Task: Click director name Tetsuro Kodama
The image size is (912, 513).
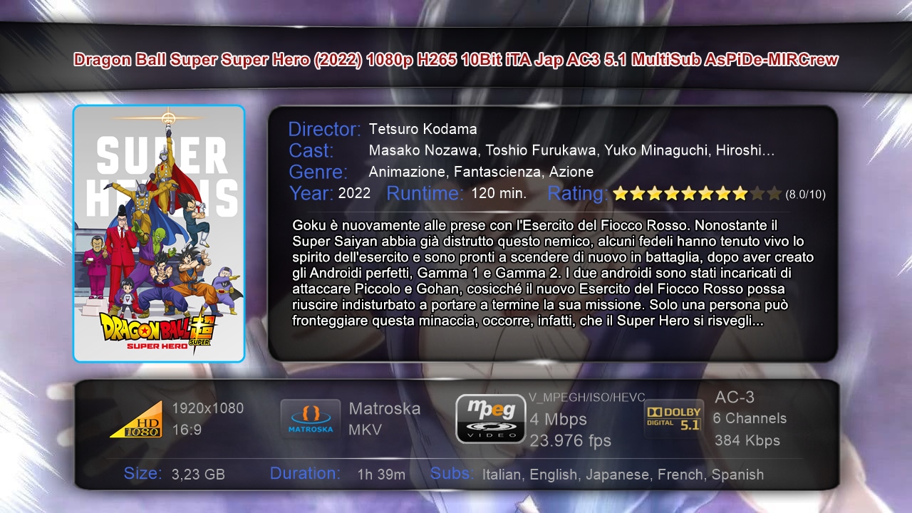Action: (423, 129)
